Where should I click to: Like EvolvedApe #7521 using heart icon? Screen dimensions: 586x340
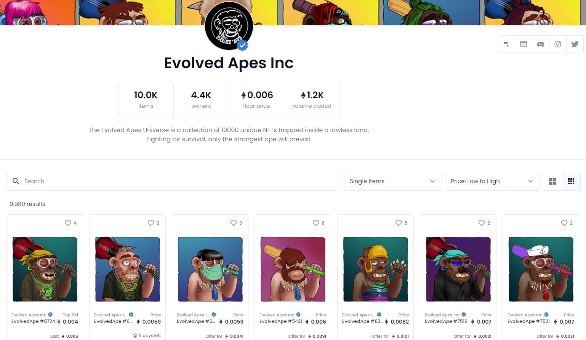564,223
